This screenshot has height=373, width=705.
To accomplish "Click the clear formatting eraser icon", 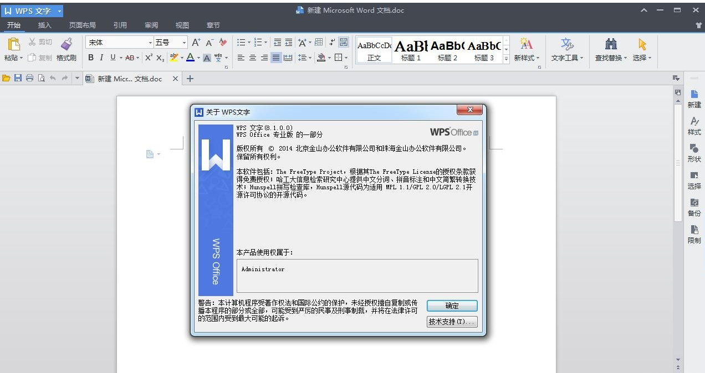I will pos(223,42).
